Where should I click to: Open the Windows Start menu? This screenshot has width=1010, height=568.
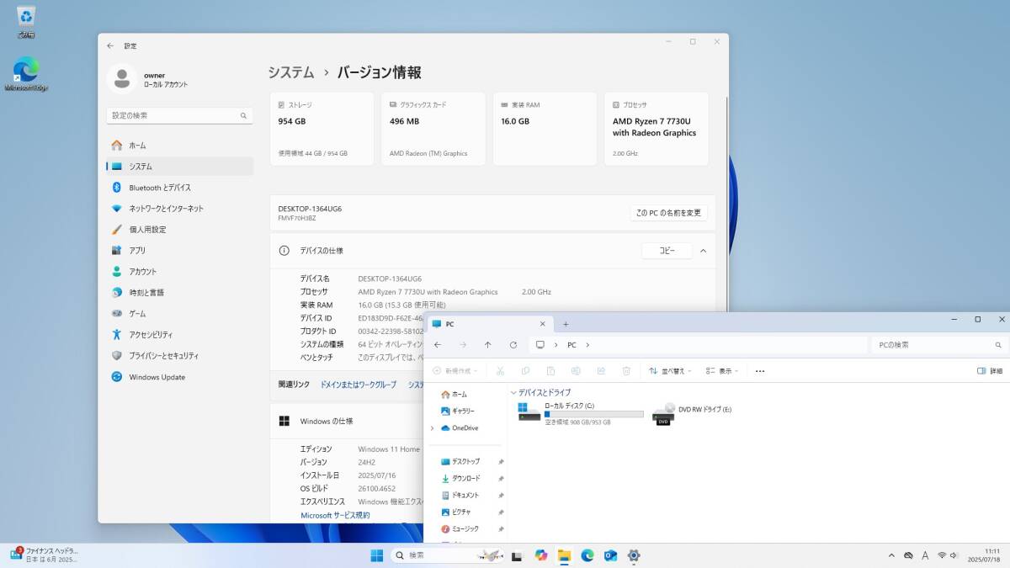(377, 555)
